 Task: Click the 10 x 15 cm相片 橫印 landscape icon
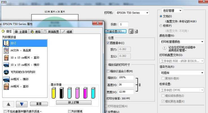coord(6,65)
